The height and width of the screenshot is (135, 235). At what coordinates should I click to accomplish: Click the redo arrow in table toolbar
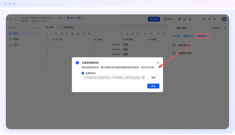point(151,34)
